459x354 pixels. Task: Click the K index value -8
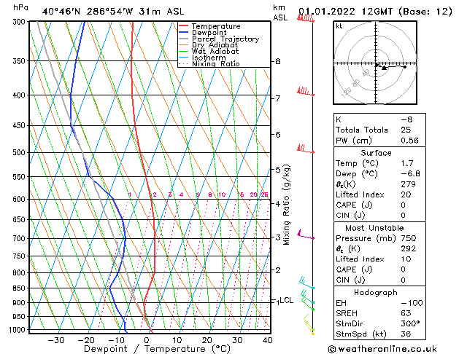click(406, 119)
